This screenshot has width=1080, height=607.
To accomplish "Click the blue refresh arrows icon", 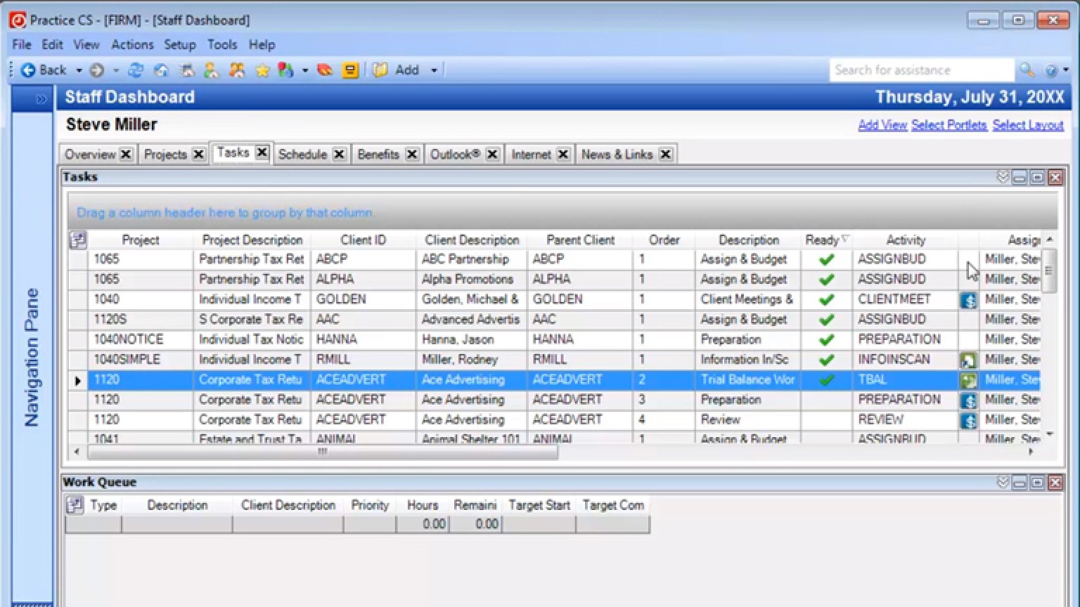I will pyautogui.click(x=136, y=70).
